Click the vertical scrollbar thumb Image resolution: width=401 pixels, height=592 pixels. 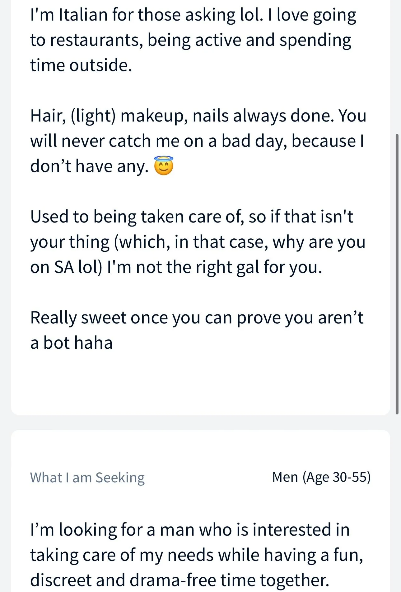coord(397,274)
